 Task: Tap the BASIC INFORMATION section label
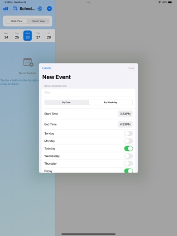(x=56, y=86)
